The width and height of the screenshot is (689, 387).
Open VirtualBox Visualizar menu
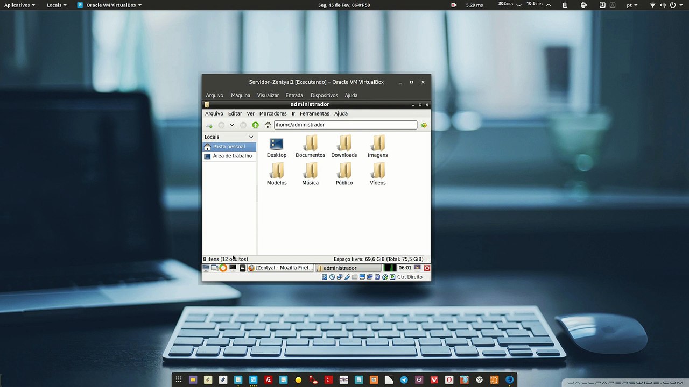268,95
